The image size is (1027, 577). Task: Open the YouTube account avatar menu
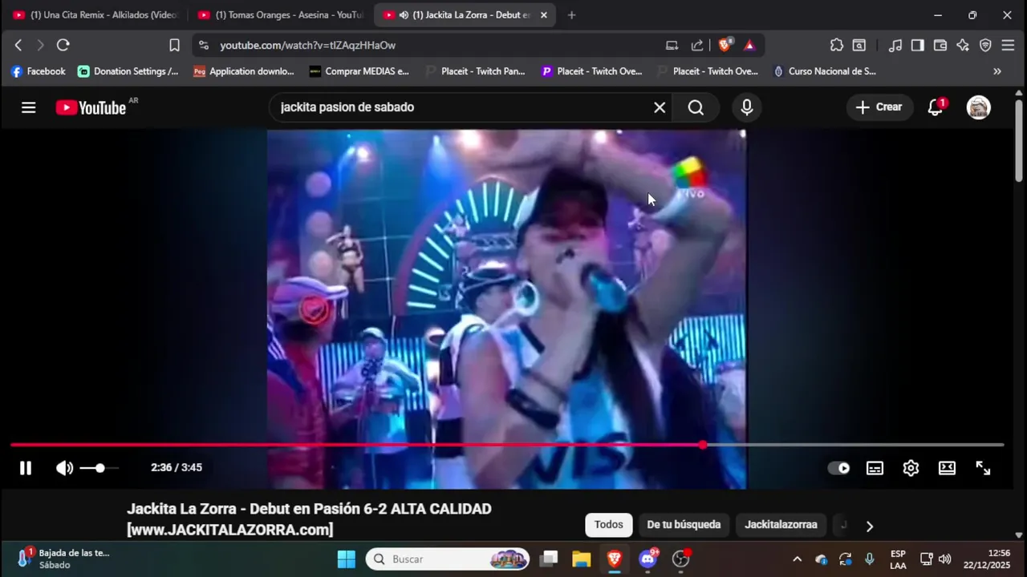coord(978,107)
